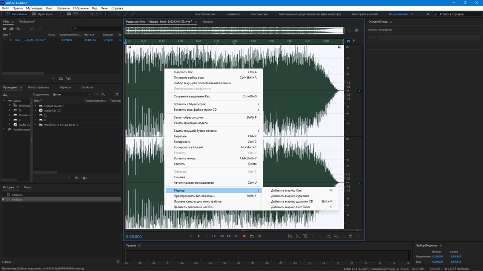Select the Time Selection tool in the toolbar
Image resolution: width=483 pixels, height=271 pixels.
click(105, 14)
